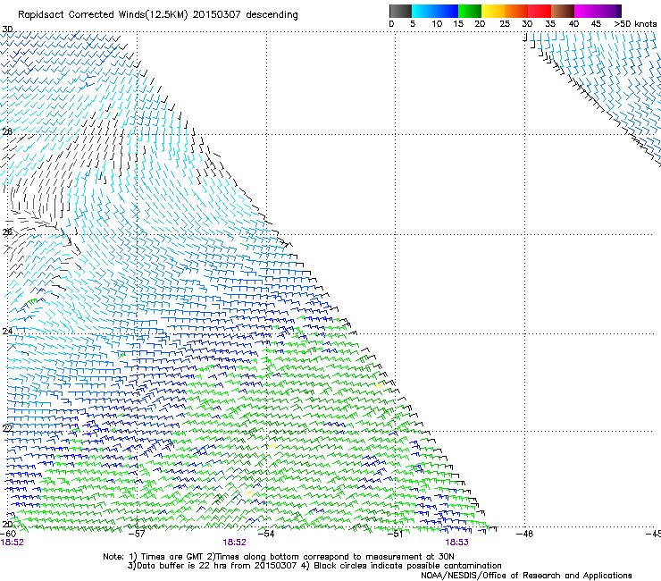Select the magenta 40-45 knots color segment
Image resolution: width=661 pixels, height=581 pixels.
[x=586, y=11]
